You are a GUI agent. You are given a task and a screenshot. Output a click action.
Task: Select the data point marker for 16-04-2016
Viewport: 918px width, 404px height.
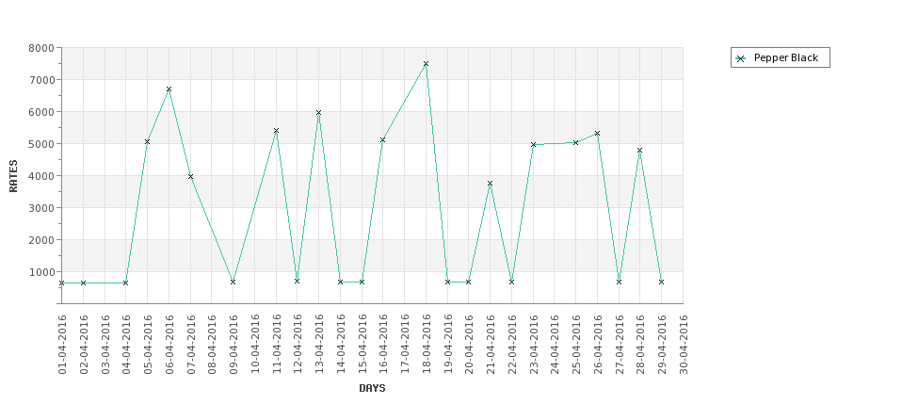(x=382, y=140)
